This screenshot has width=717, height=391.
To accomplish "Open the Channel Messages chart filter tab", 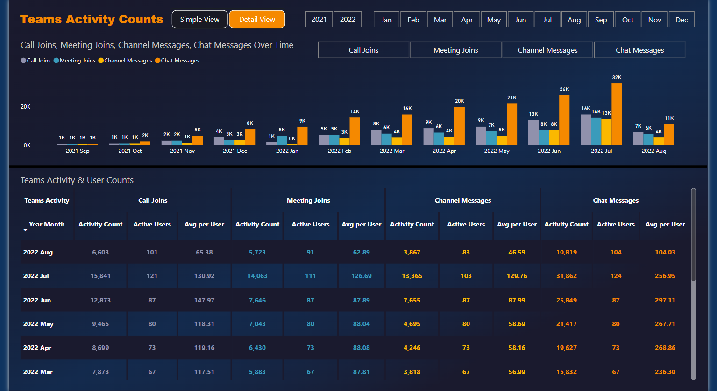I will (547, 50).
